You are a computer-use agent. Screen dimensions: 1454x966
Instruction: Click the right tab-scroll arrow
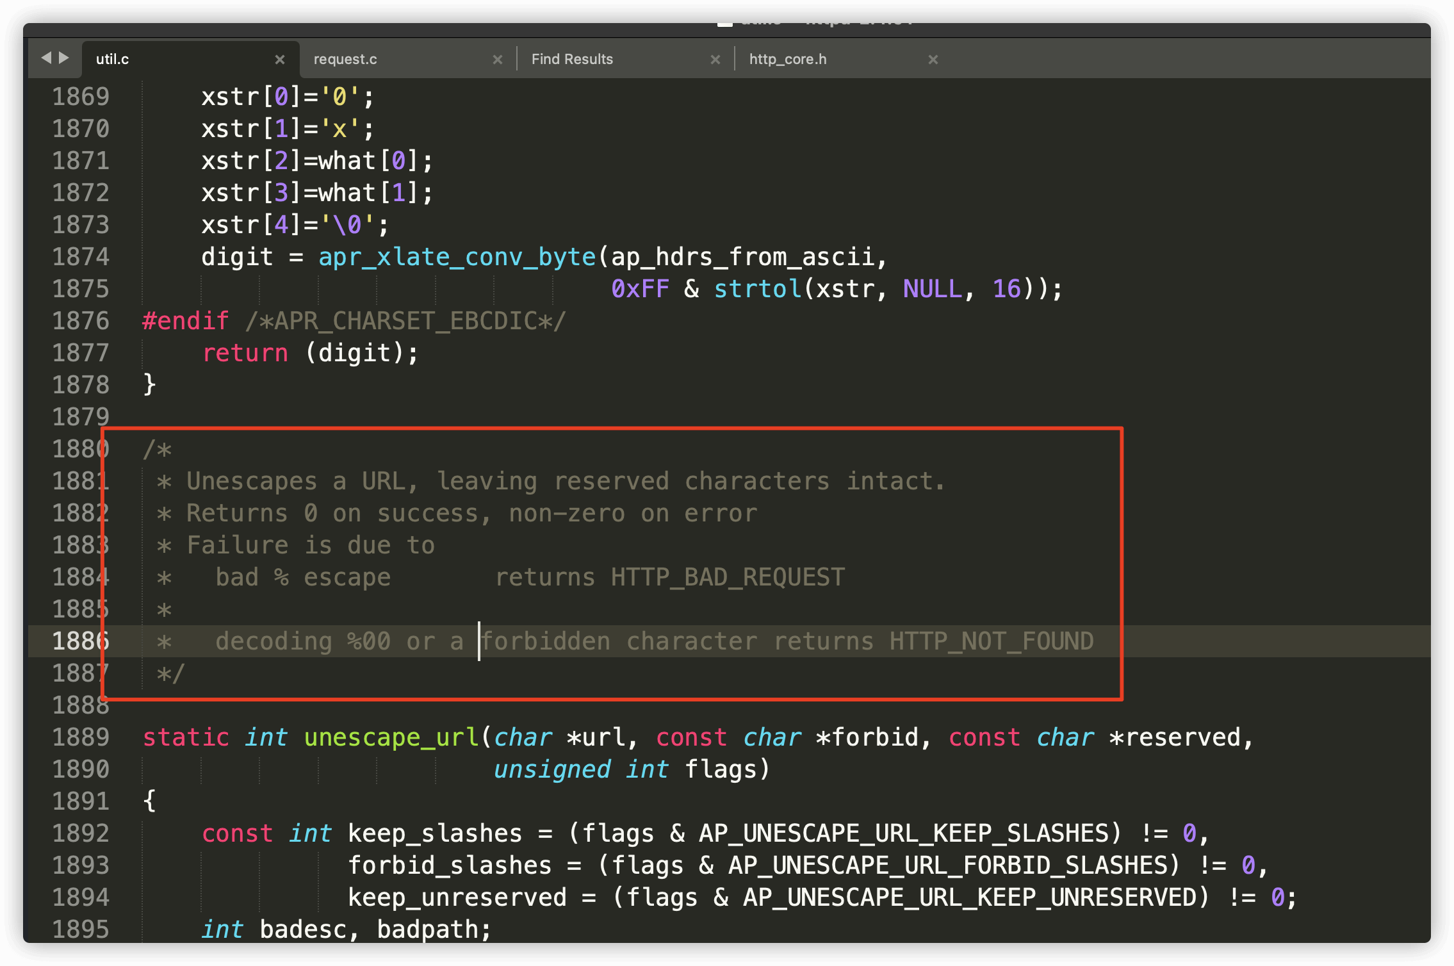point(64,58)
